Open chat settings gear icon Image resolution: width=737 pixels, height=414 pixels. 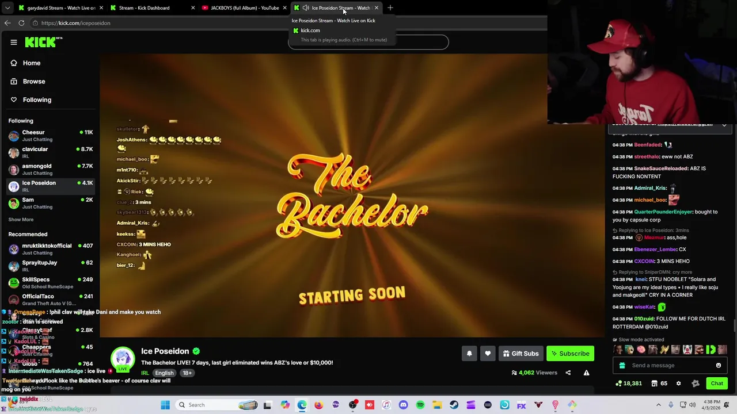coord(678,384)
